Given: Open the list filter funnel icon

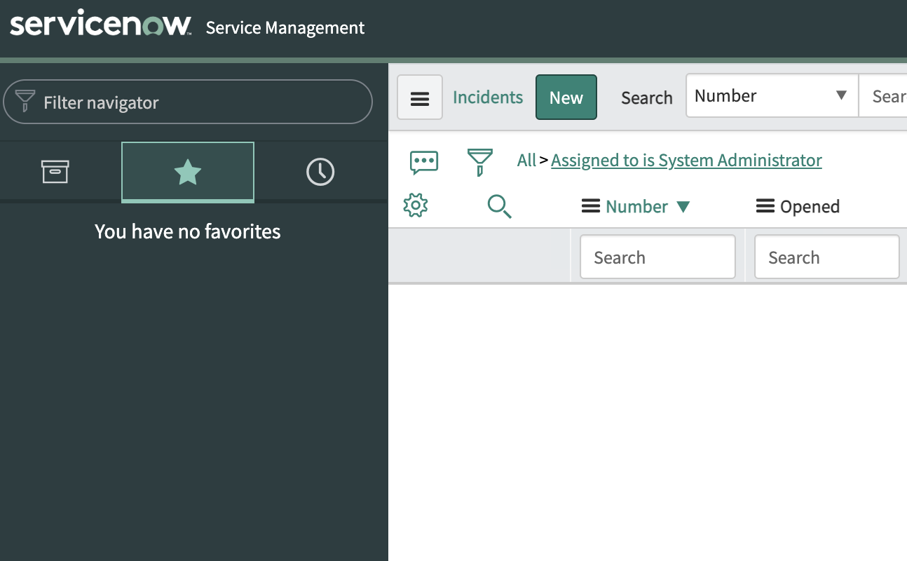Looking at the screenshot, I should click(x=481, y=161).
